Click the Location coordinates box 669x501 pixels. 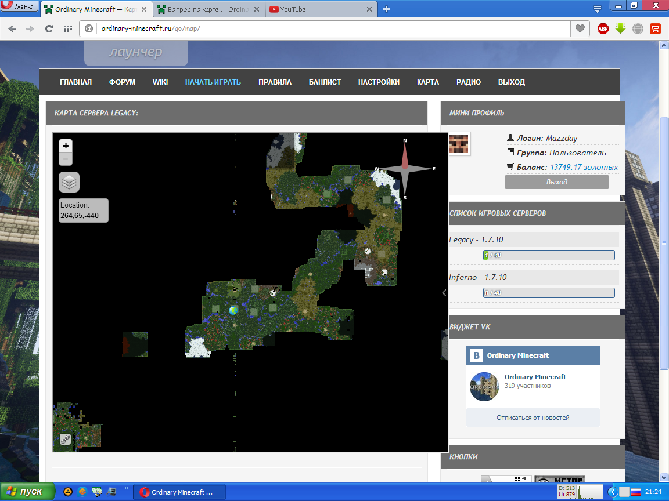(83, 210)
